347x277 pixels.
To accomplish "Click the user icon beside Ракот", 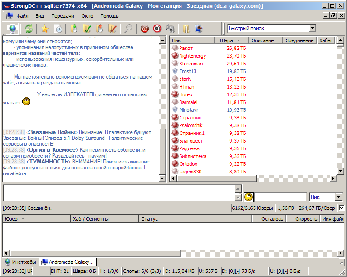I will 175,48.
